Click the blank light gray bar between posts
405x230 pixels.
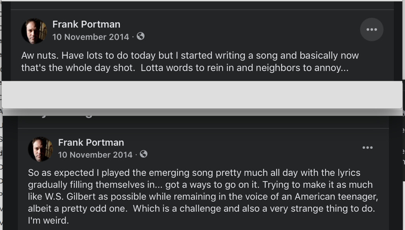click(202, 95)
